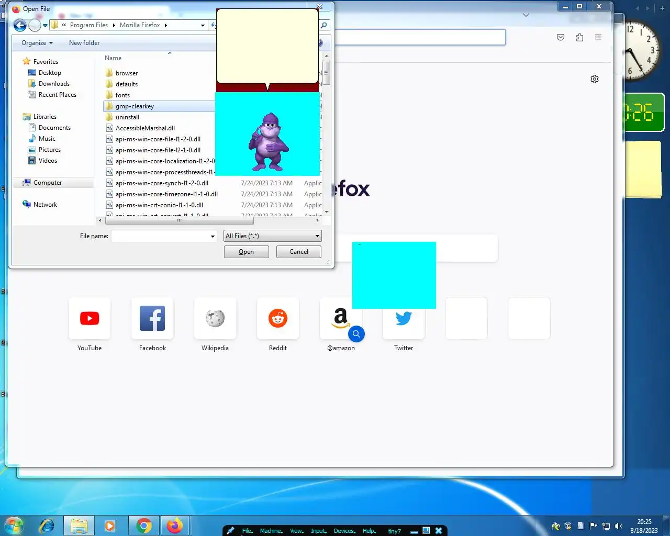Viewport: 670px width, 536px height.
Task: Select the defaults folder
Action: pos(127,84)
